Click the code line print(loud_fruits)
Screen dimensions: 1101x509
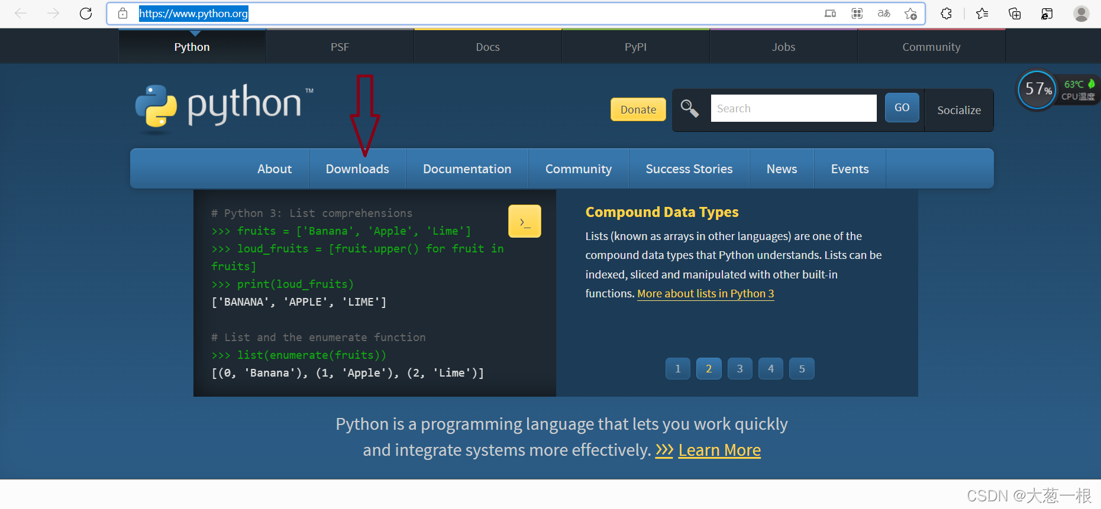click(282, 284)
